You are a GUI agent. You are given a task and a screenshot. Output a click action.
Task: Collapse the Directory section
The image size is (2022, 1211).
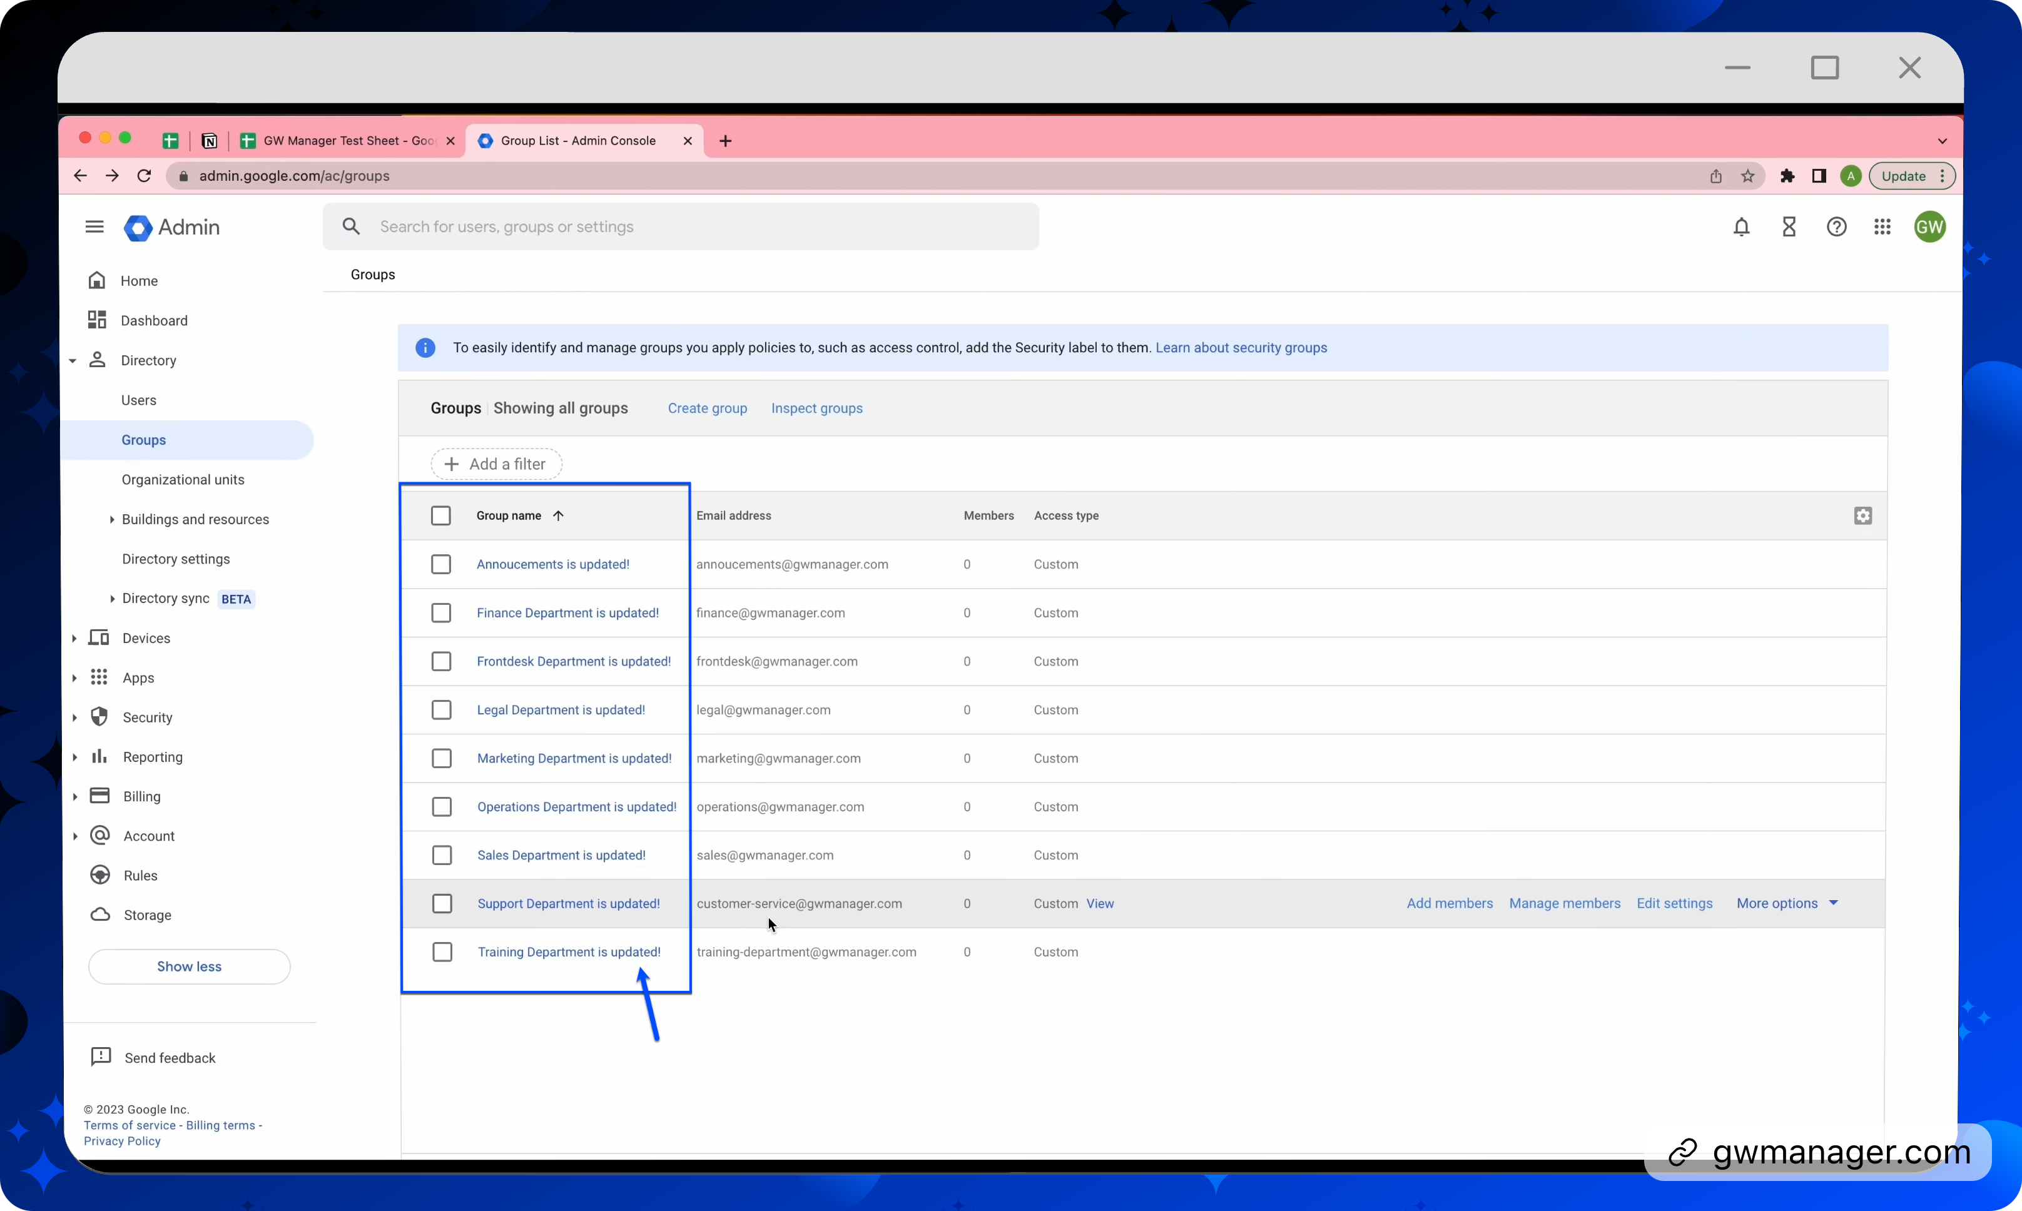tap(73, 361)
